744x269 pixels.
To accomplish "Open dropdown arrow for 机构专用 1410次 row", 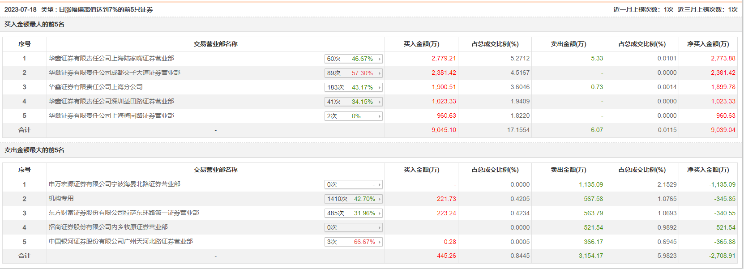I will pyautogui.click(x=379, y=199).
